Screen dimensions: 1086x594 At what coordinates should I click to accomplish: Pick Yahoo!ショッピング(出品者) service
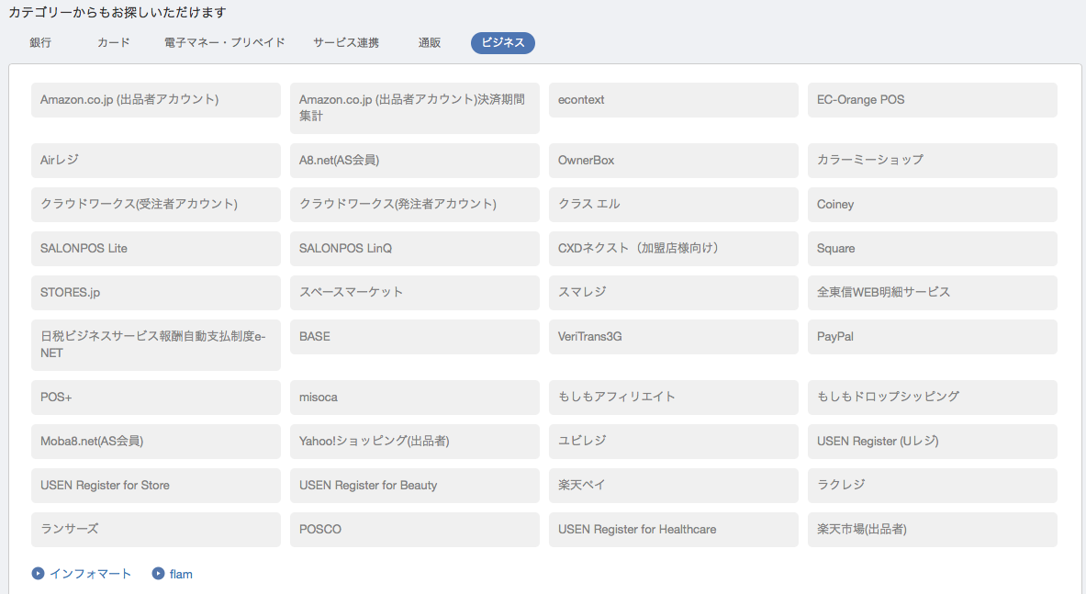pyautogui.click(x=415, y=442)
